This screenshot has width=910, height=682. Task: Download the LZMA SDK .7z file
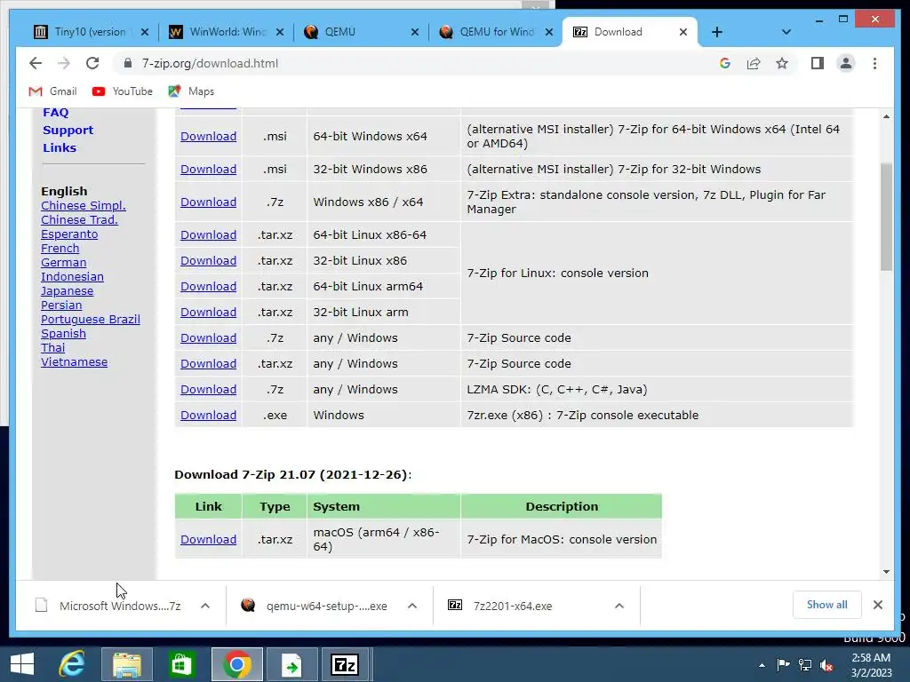(x=208, y=390)
